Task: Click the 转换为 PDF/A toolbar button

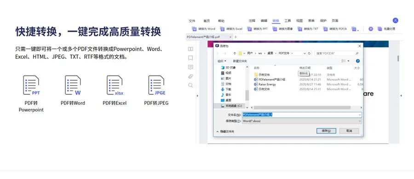Action: [x=335, y=29]
